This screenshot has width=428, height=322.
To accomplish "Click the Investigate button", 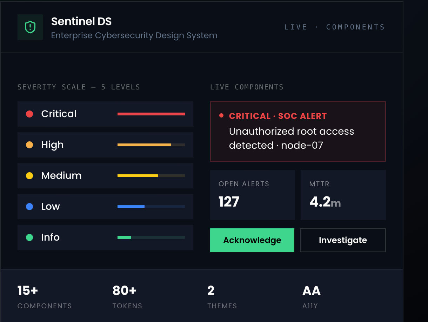I will [x=343, y=240].
